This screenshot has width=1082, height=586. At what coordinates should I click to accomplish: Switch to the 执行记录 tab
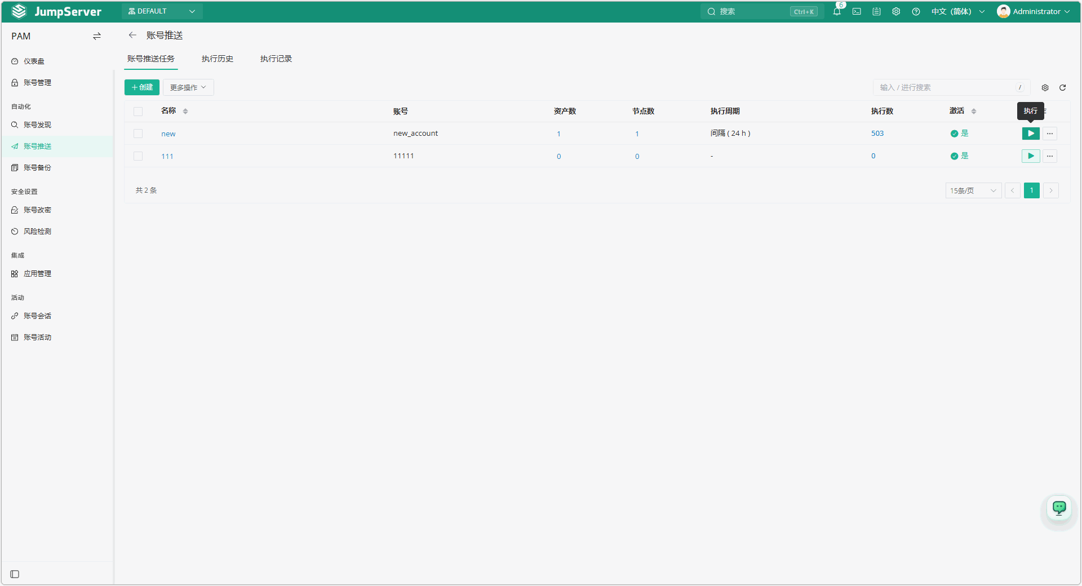coord(276,59)
